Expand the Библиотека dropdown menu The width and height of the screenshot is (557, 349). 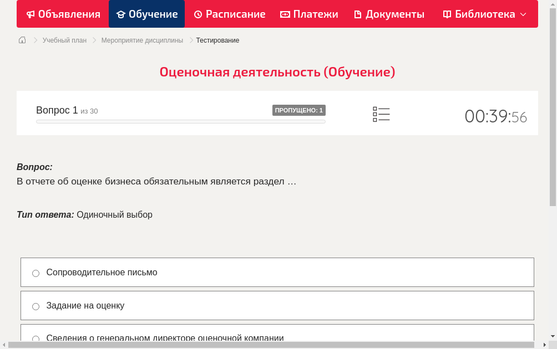(x=524, y=14)
